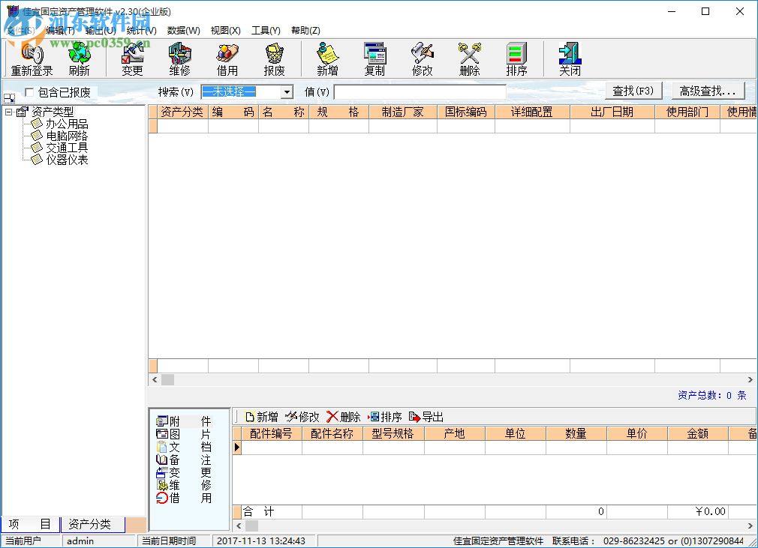
Task: Click the 出厂日期 column header
Action: point(612,112)
